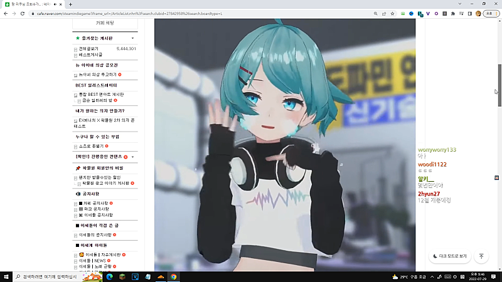Viewport: 502px width, 282px height.
Task: Click the browser forward arrow
Action: (x=14, y=14)
